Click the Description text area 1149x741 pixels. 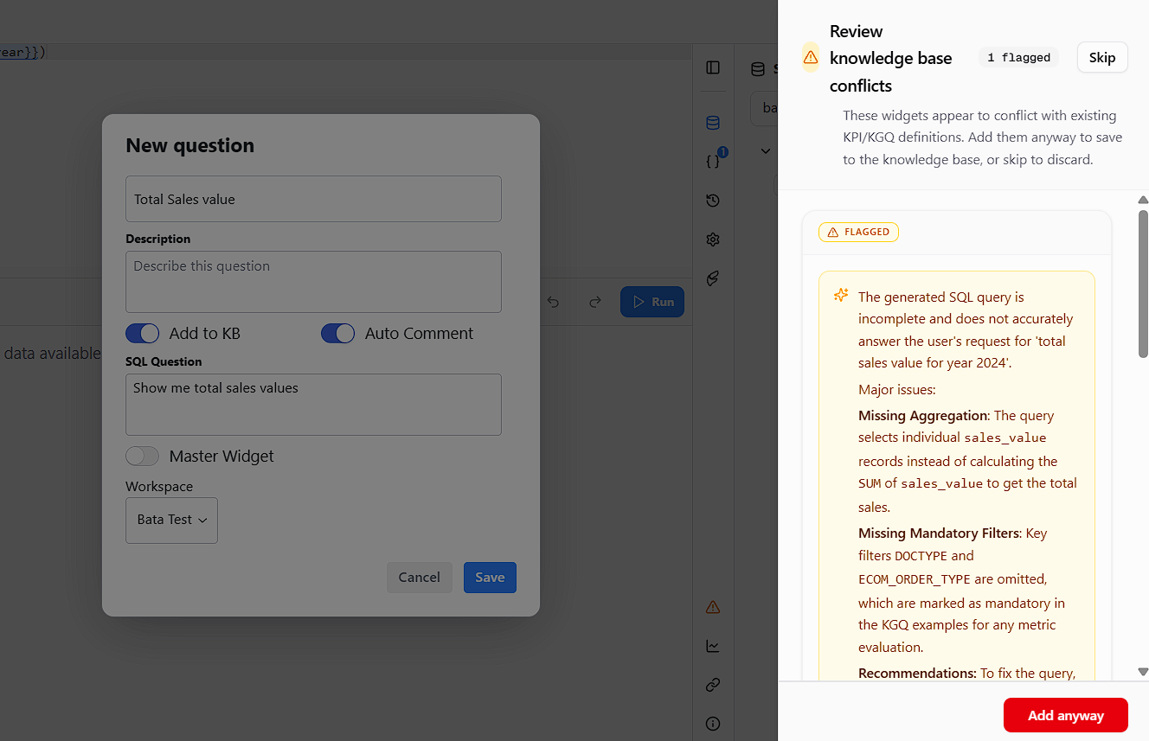point(313,282)
